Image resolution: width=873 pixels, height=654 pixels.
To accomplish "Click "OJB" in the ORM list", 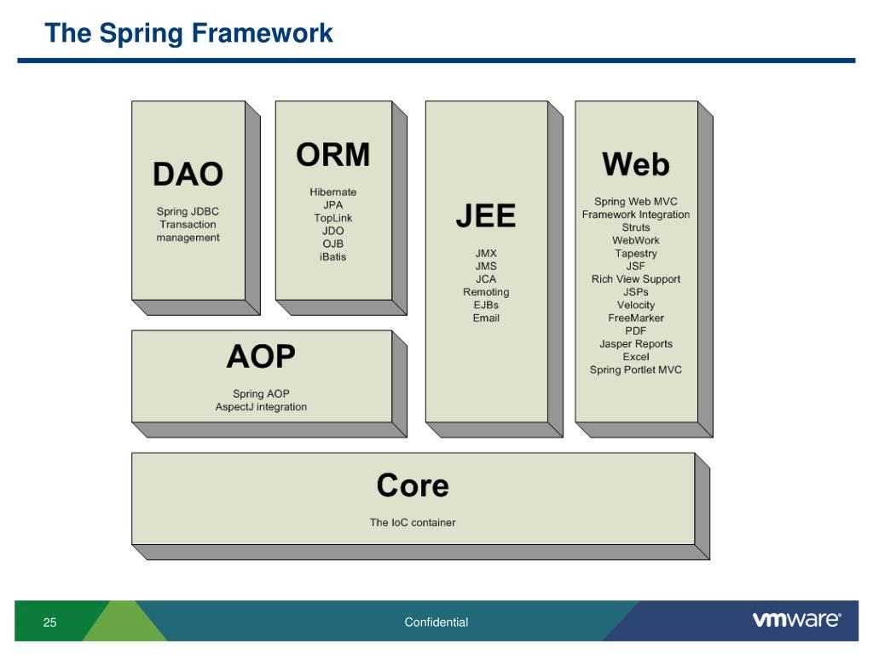I will coord(333,244).
